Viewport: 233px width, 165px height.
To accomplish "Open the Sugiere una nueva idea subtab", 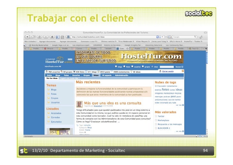I will point(69,78).
